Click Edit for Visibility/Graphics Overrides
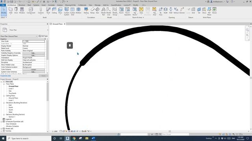Screen dimensions: 252x141 pos(33,53)
